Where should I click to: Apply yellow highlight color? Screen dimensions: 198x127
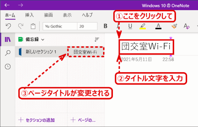tap(143, 26)
